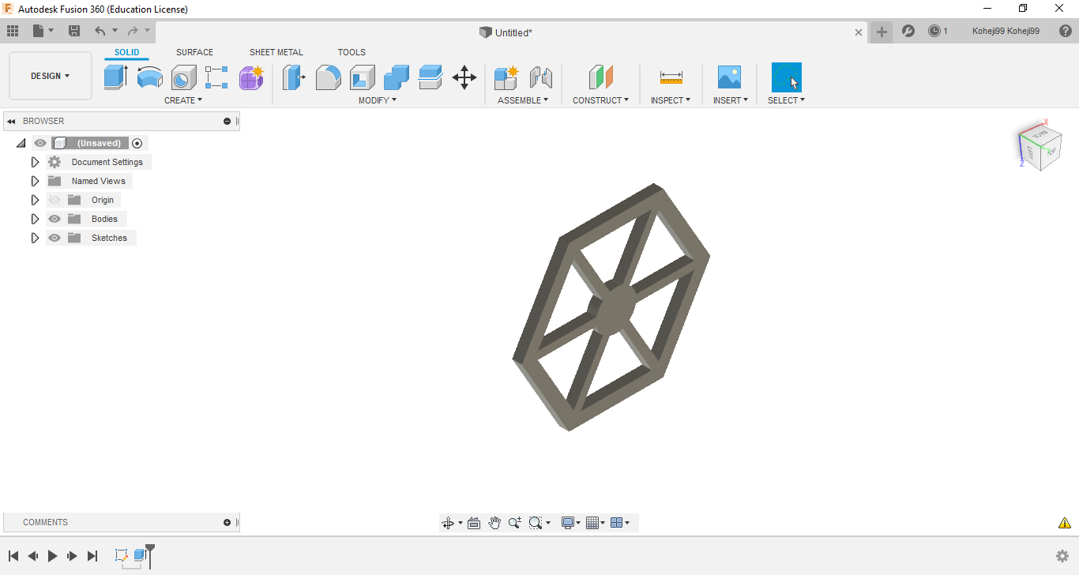
Task: Select the Offset Face tool
Action: coord(430,77)
